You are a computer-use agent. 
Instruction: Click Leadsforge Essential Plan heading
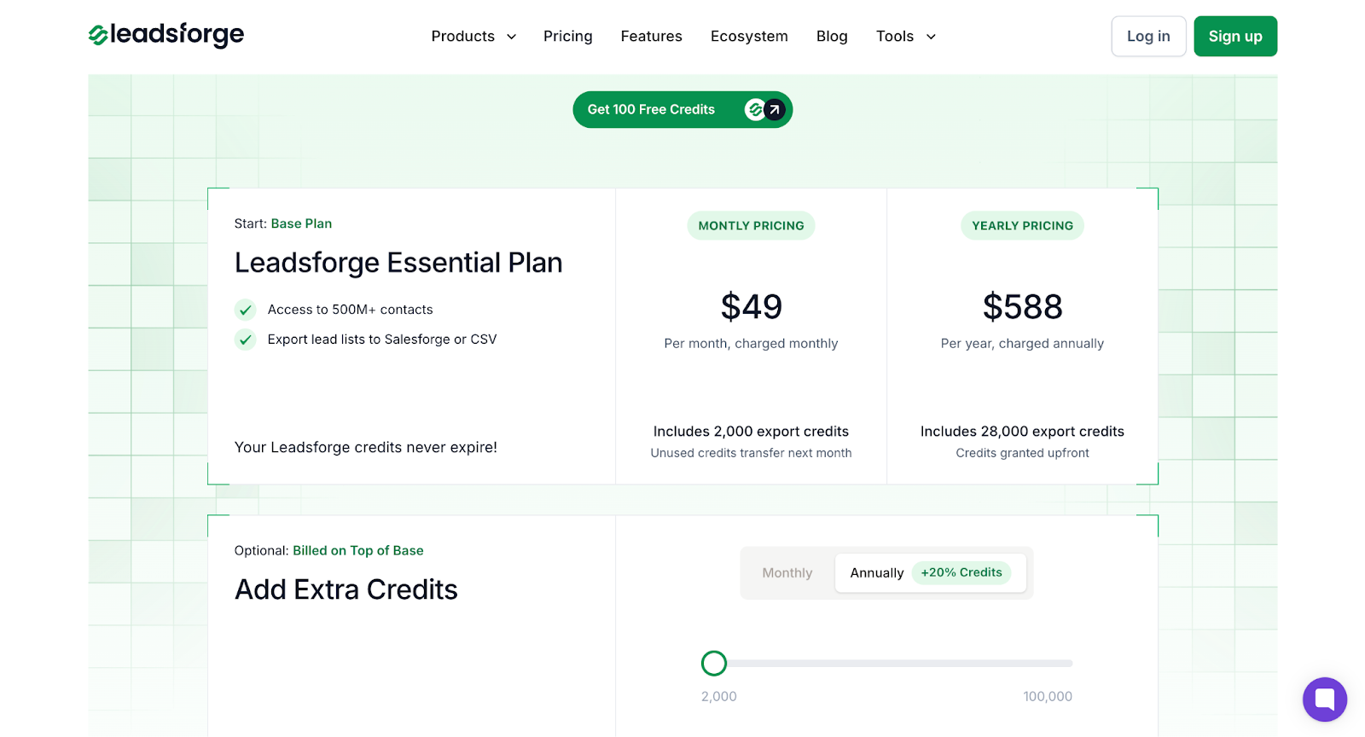(x=398, y=263)
